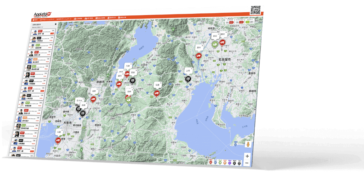Close the 上村 name label
364x179 pixels.
tap(192, 69)
